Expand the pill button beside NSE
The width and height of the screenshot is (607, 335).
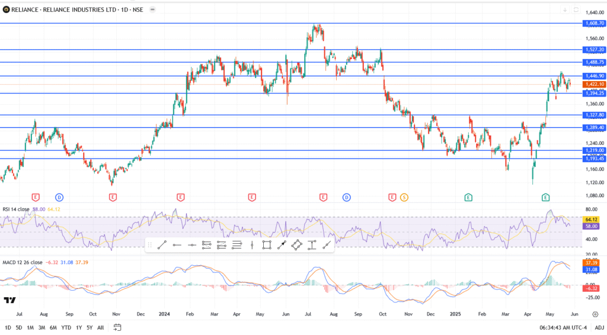[x=152, y=9]
